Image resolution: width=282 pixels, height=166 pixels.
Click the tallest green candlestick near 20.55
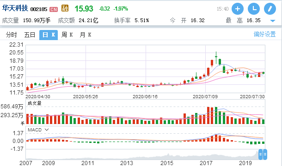click(x=216, y=58)
